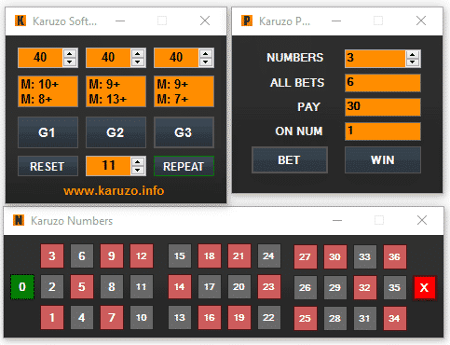Select red number 32 tile
Image resolution: width=450 pixels, height=345 pixels.
coord(364,287)
